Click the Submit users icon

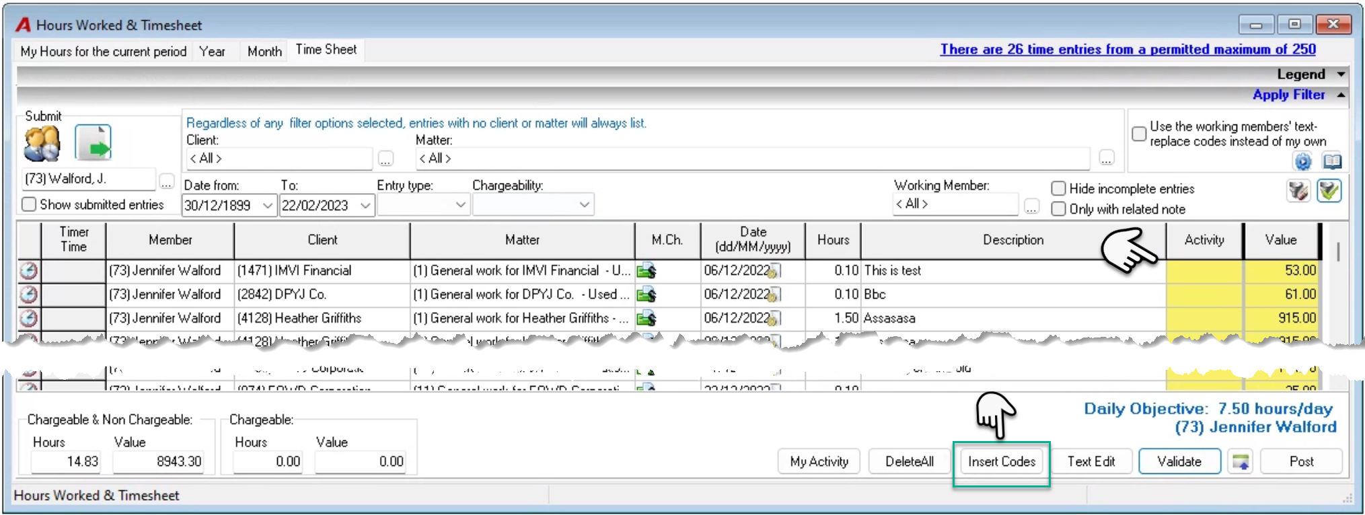(x=42, y=143)
